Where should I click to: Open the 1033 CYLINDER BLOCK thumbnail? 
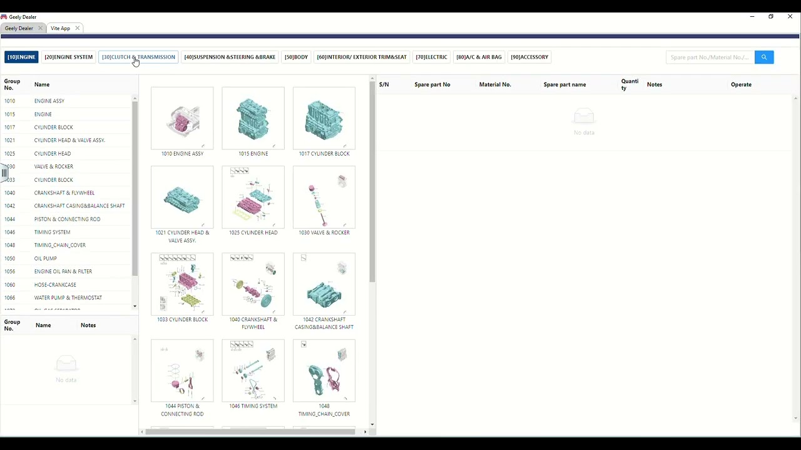pyautogui.click(x=182, y=284)
